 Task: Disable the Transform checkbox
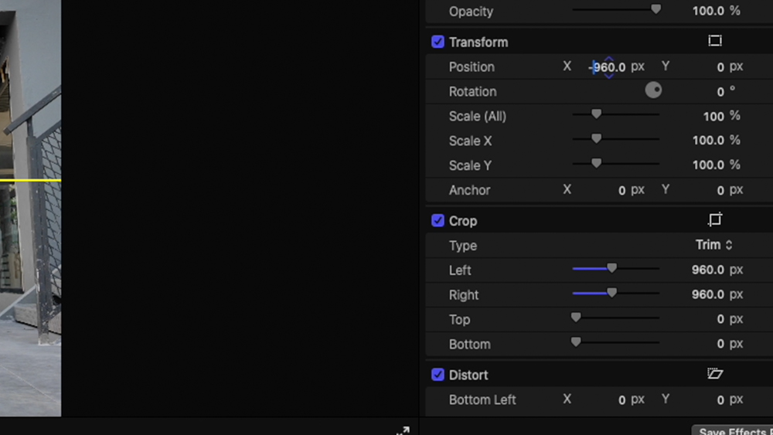point(438,42)
